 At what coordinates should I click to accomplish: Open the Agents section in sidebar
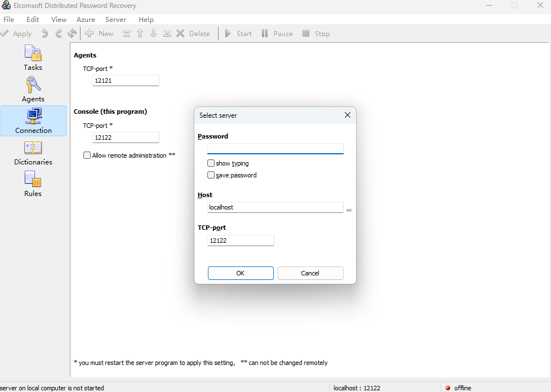[33, 90]
